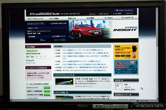The width and height of the screenshot is (166, 110).
Task: Open the 10/23 Yahoo!ドライブ import news link
Action: tap(85, 70)
